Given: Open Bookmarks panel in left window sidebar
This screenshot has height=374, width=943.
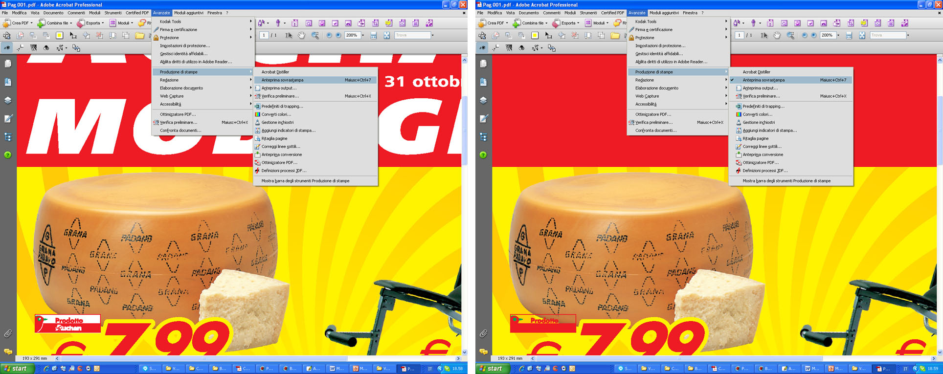Looking at the screenshot, I should click(x=8, y=82).
